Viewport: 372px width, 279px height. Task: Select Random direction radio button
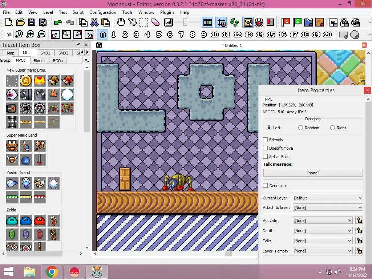tap(300, 128)
